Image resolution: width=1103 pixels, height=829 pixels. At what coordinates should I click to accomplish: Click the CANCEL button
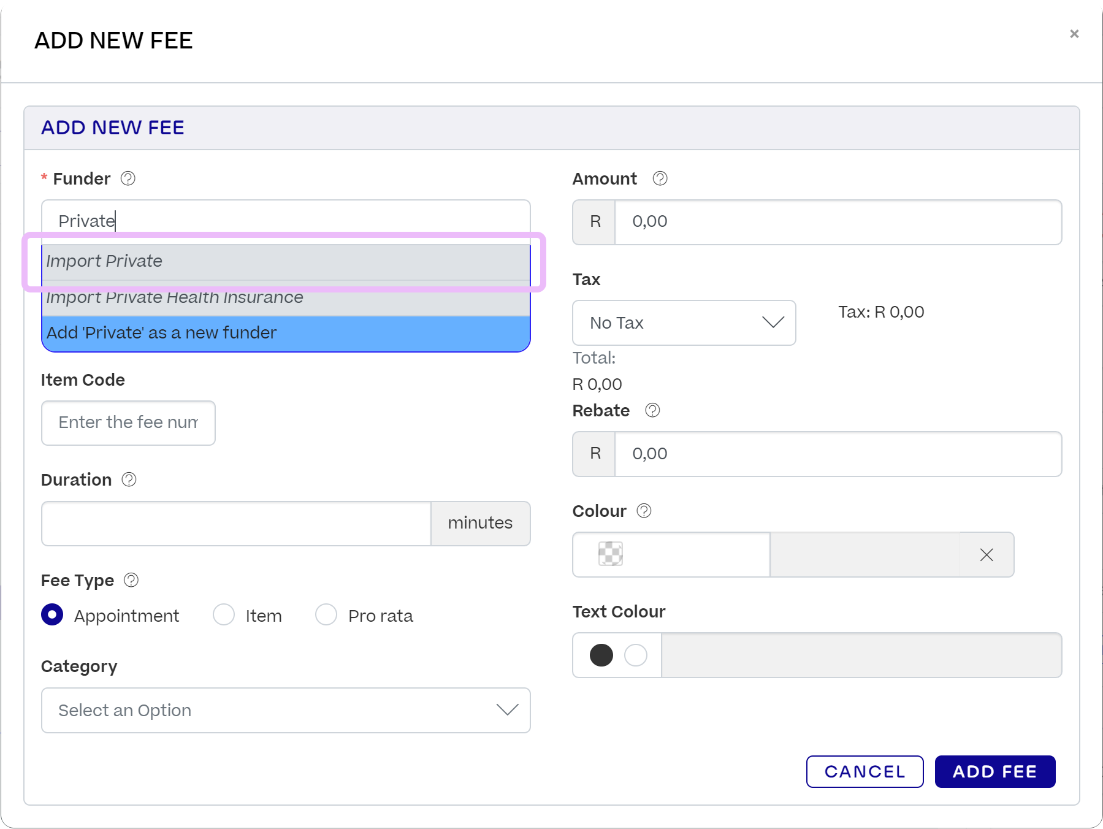click(865, 771)
